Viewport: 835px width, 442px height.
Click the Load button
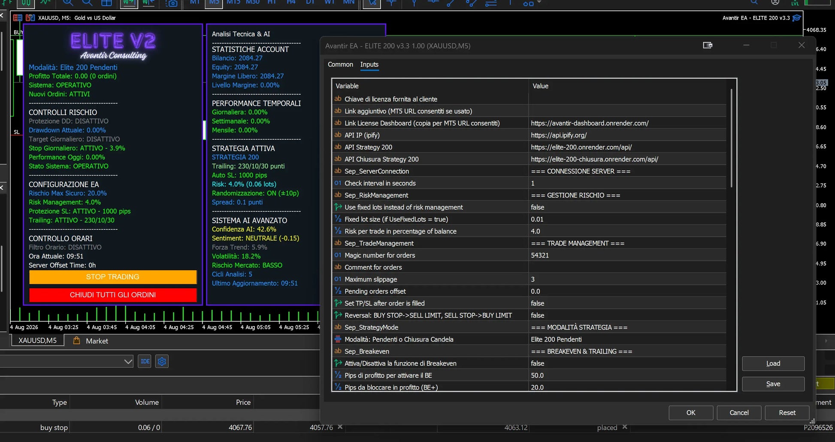pos(773,363)
